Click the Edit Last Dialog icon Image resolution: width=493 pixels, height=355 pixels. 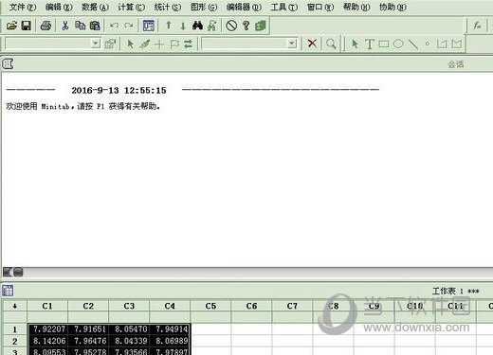coord(148,26)
